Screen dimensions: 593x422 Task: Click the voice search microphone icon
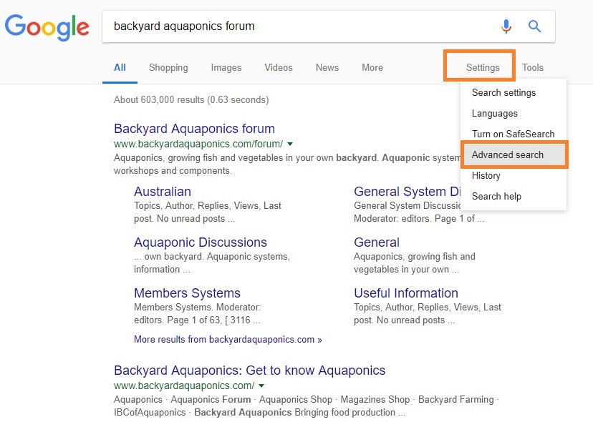pyautogui.click(x=506, y=26)
